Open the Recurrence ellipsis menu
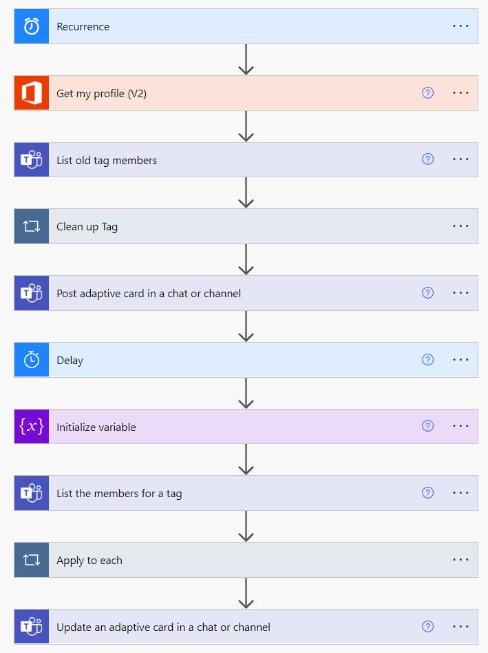 pyautogui.click(x=460, y=26)
